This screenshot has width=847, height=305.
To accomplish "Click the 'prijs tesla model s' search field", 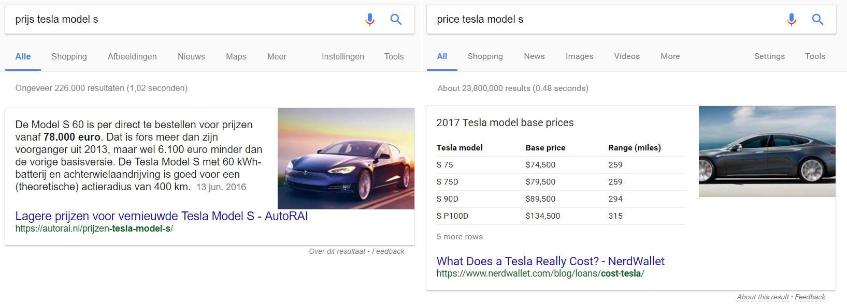I will (x=181, y=20).
